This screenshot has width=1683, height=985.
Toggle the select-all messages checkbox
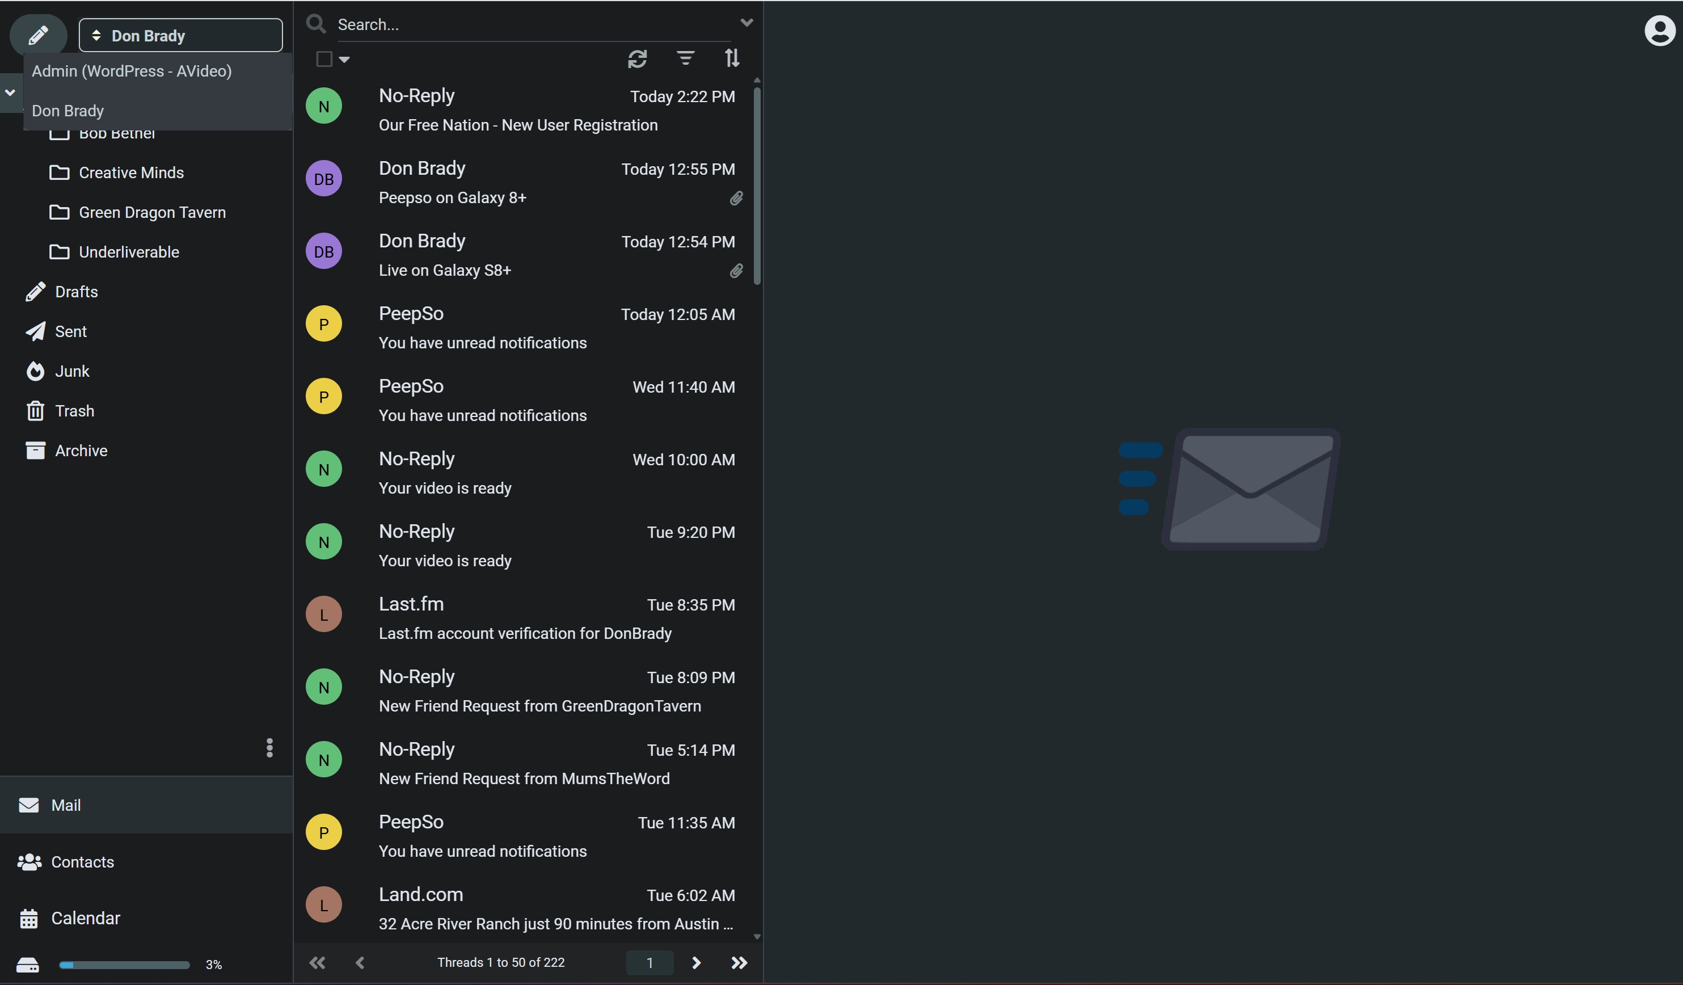point(324,59)
